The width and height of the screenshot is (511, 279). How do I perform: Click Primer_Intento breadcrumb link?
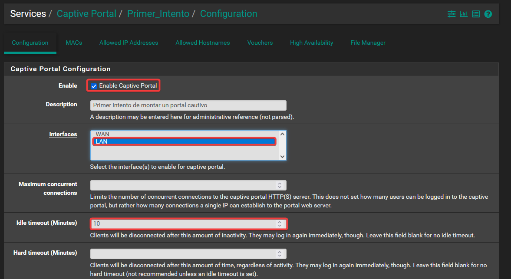(x=158, y=14)
